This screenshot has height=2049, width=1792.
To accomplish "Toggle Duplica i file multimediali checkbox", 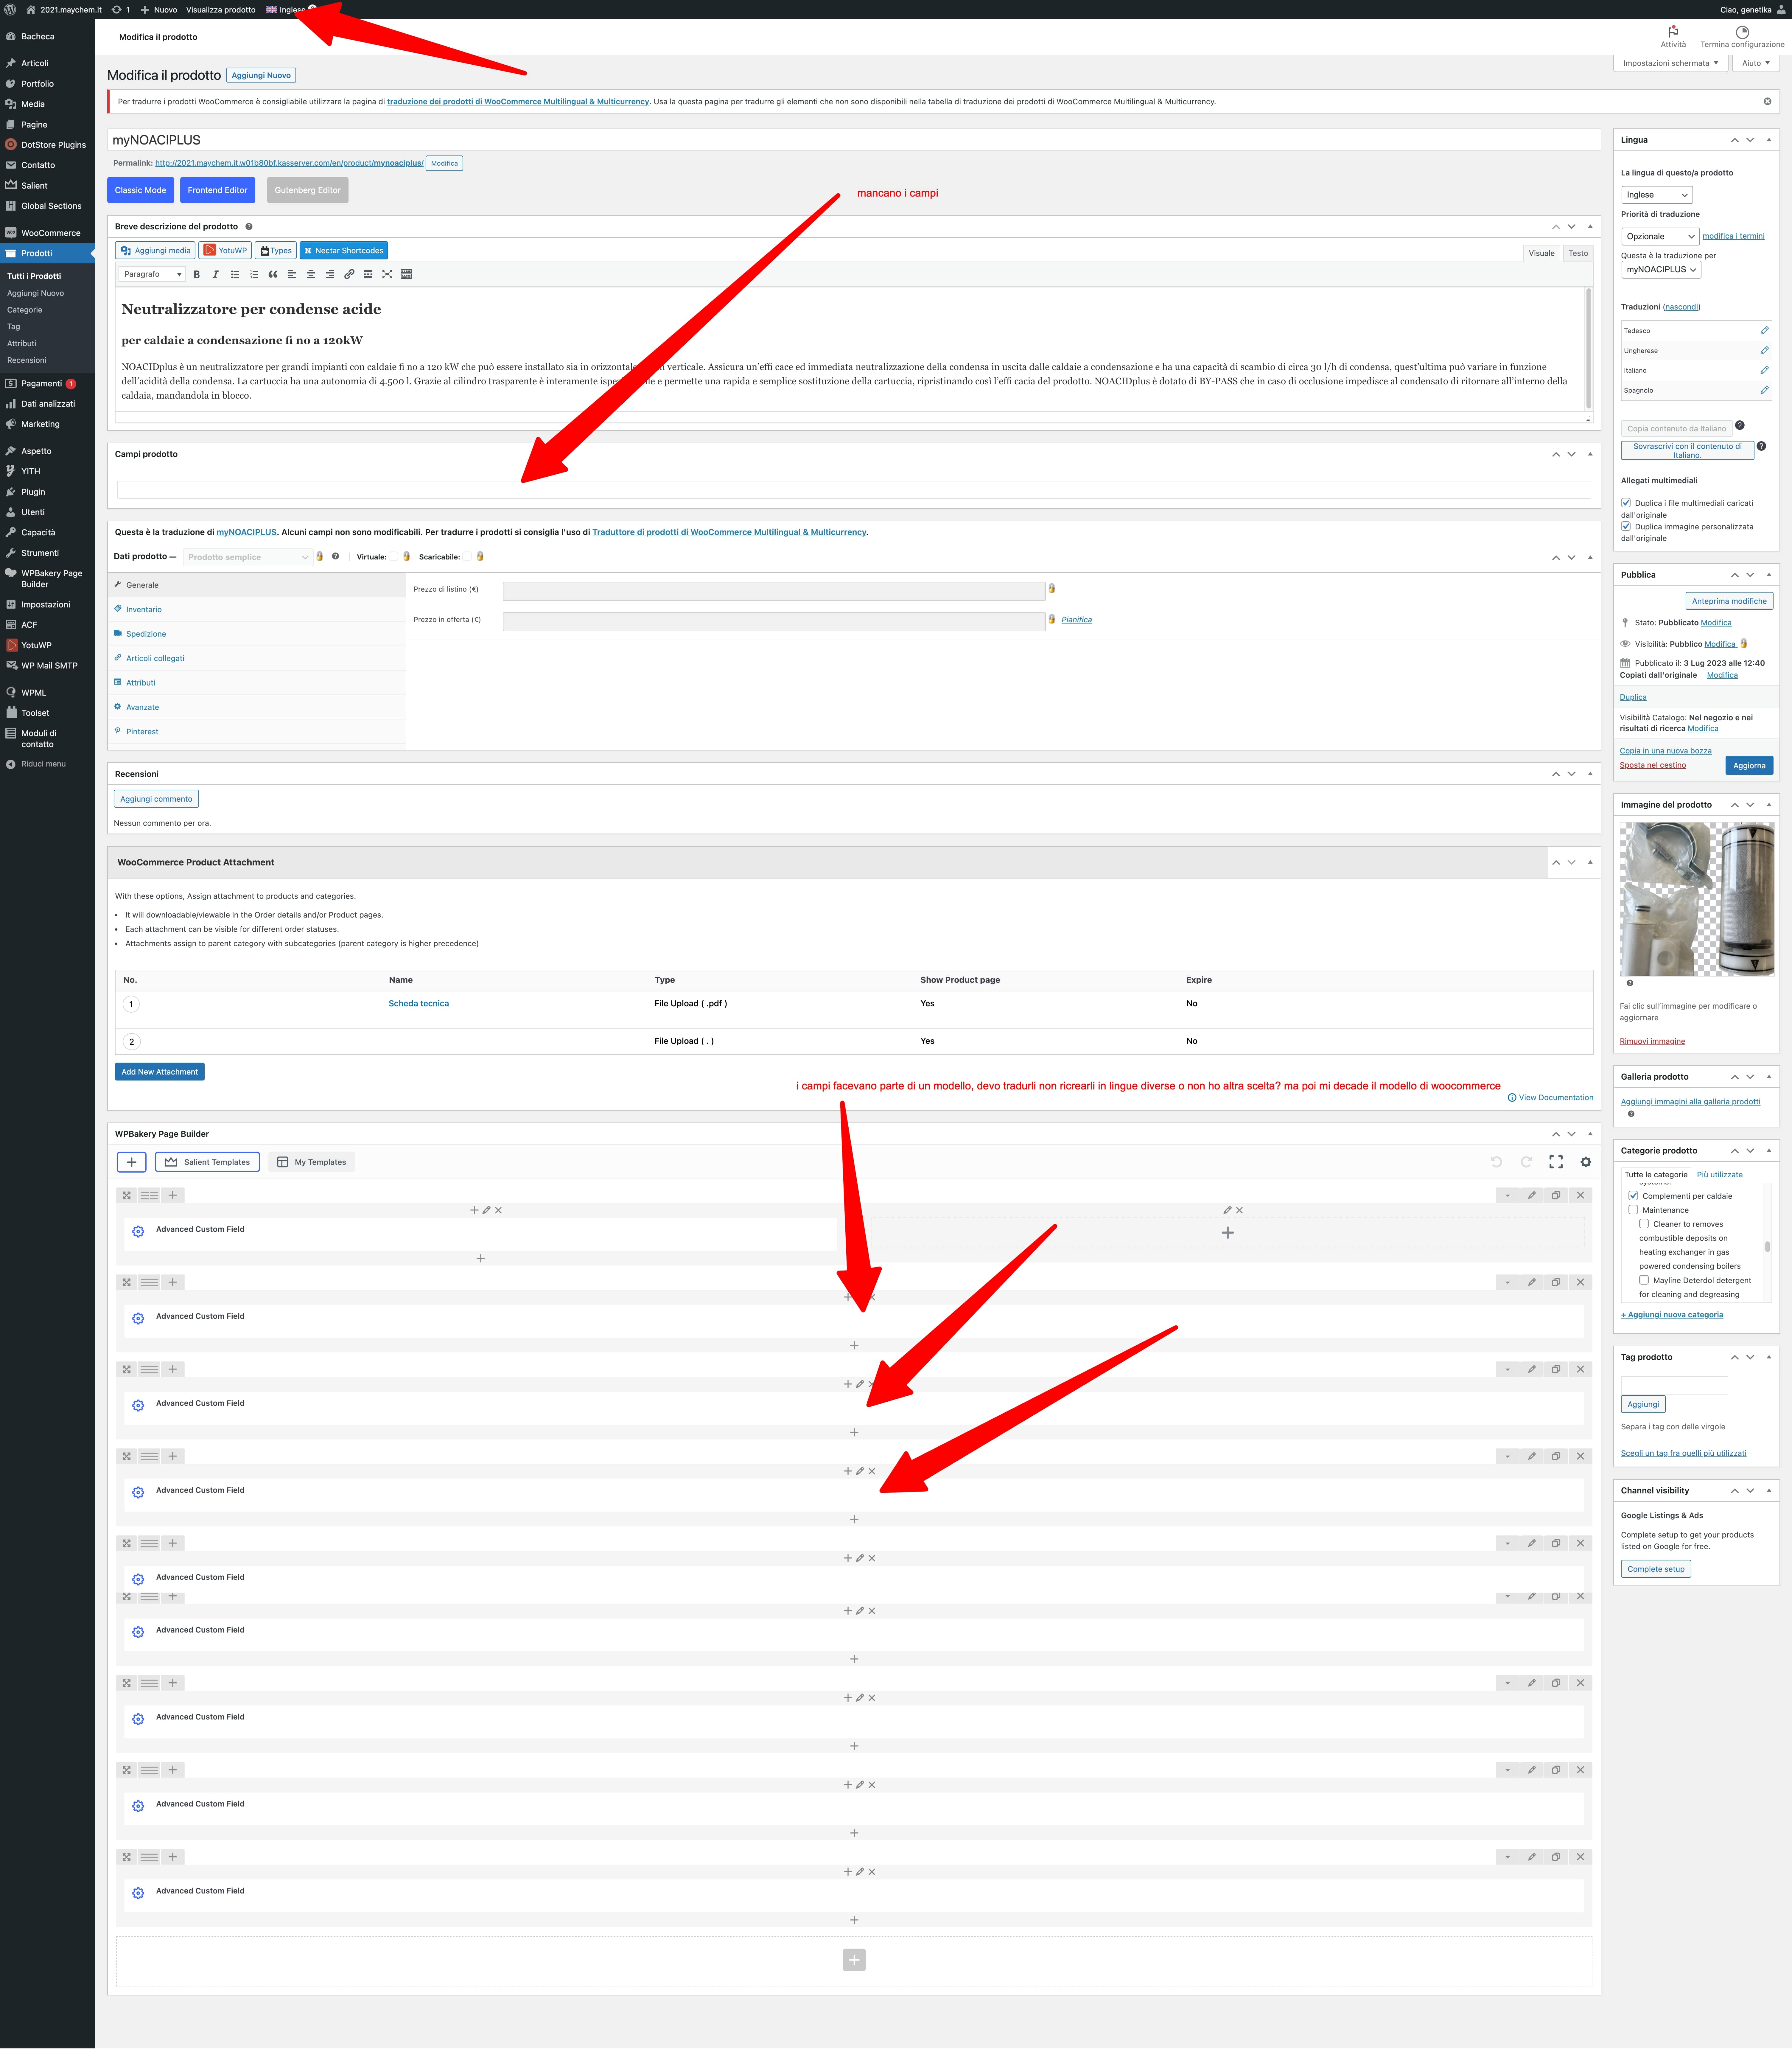I will pyautogui.click(x=1626, y=503).
